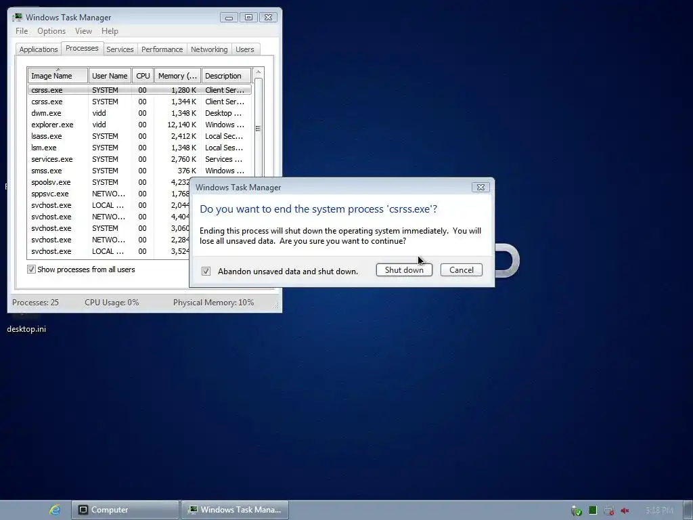
Task: Click the Show desktop strip
Action: [688, 511]
